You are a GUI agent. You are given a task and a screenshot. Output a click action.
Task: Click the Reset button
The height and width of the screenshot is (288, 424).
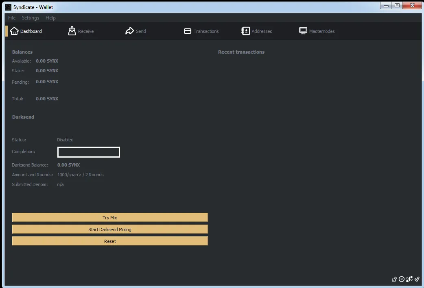coord(110,241)
